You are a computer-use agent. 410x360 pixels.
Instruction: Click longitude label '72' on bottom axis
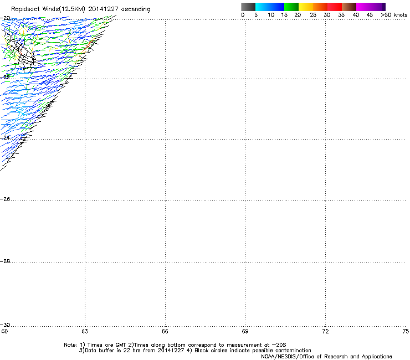click(325, 331)
